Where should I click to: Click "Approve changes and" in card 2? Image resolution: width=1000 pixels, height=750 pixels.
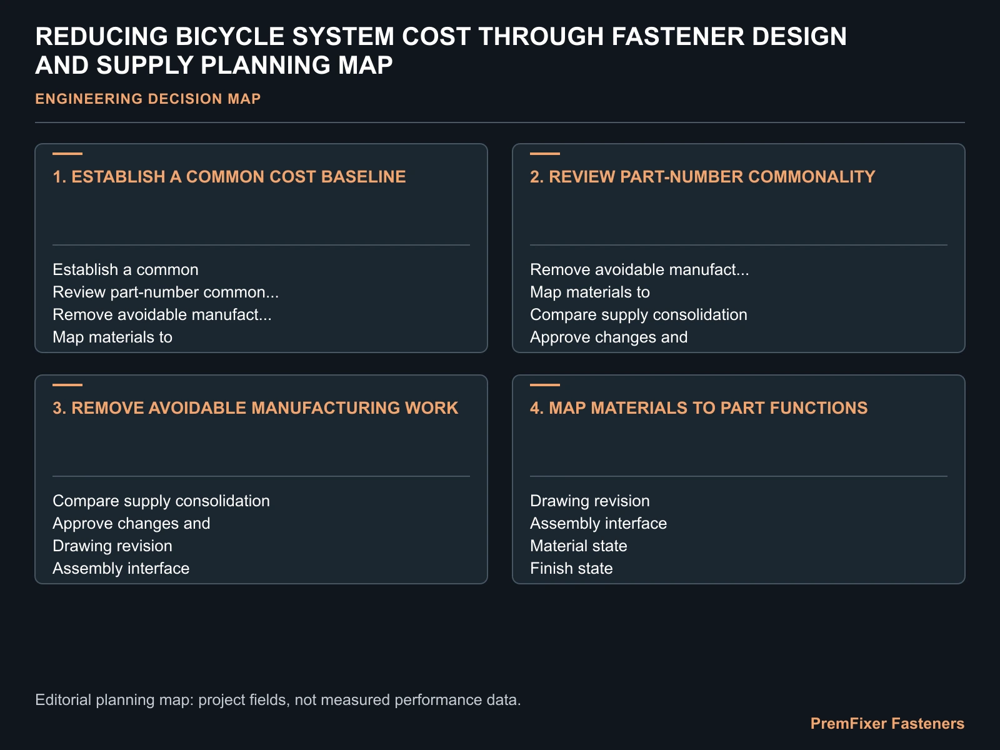tap(609, 337)
